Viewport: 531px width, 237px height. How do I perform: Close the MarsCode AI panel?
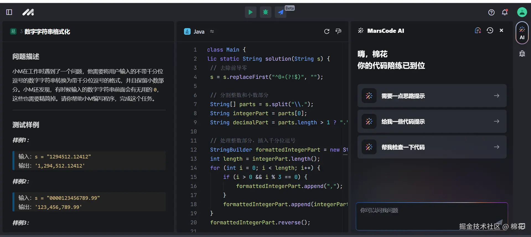click(501, 30)
